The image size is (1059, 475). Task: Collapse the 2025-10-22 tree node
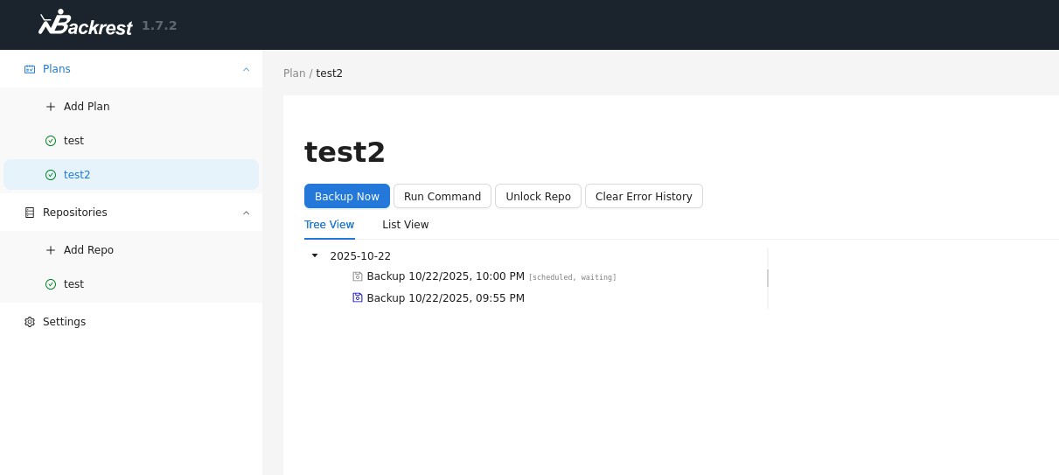pyautogui.click(x=315, y=255)
